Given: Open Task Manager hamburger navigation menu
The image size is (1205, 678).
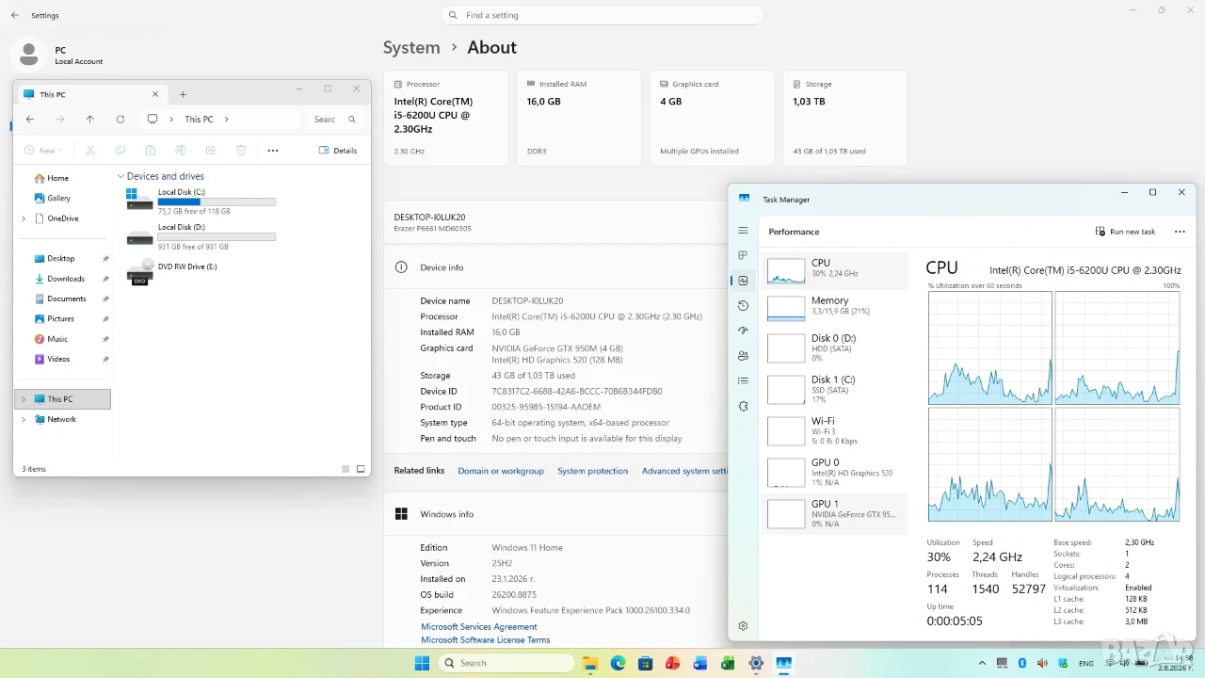Looking at the screenshot, I should click(743, 231).
